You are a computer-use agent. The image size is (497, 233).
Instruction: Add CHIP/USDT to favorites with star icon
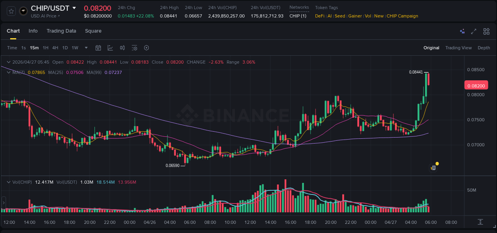11,11
